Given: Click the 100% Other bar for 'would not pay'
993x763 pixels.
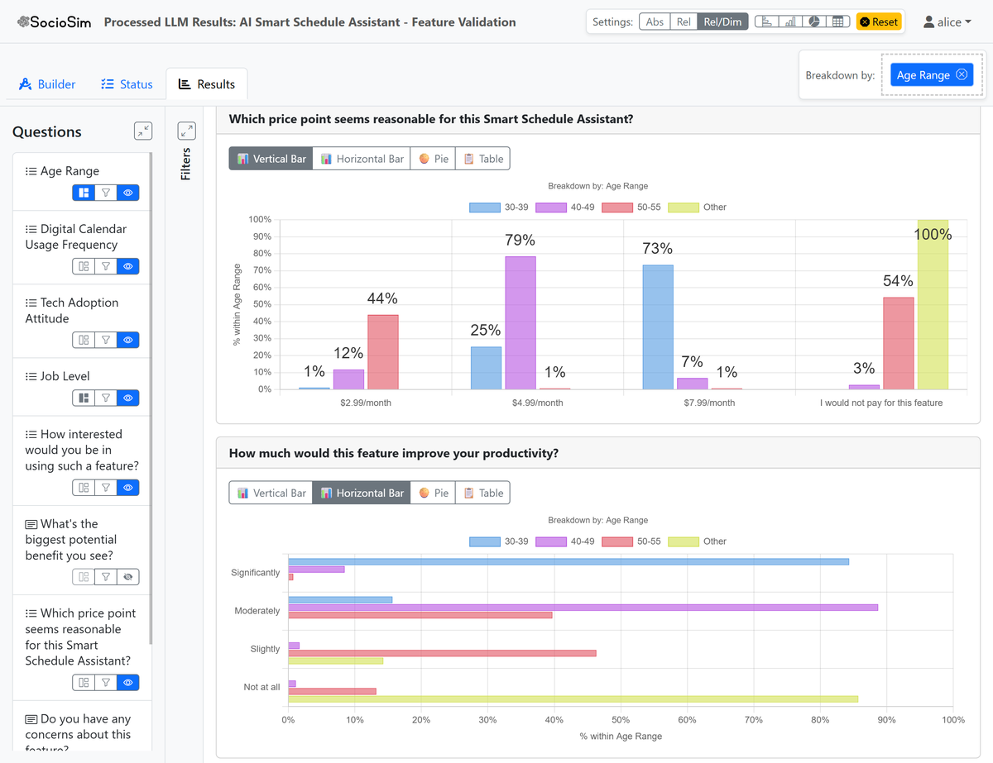Looking at the screenshot, I should pyautogui.click(x=933, y=304).
